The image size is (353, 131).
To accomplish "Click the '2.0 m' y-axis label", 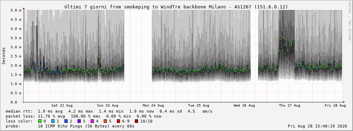I will point(16,65).
